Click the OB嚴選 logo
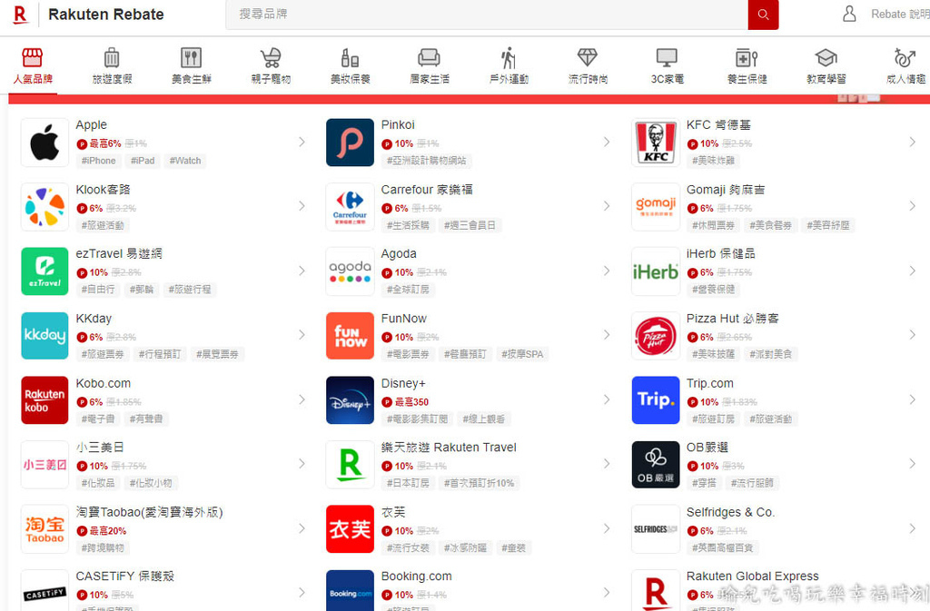 (656, 465)
